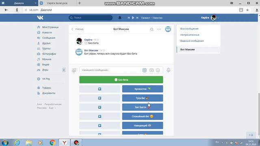Open the Реклама footer link

point(42,108)
